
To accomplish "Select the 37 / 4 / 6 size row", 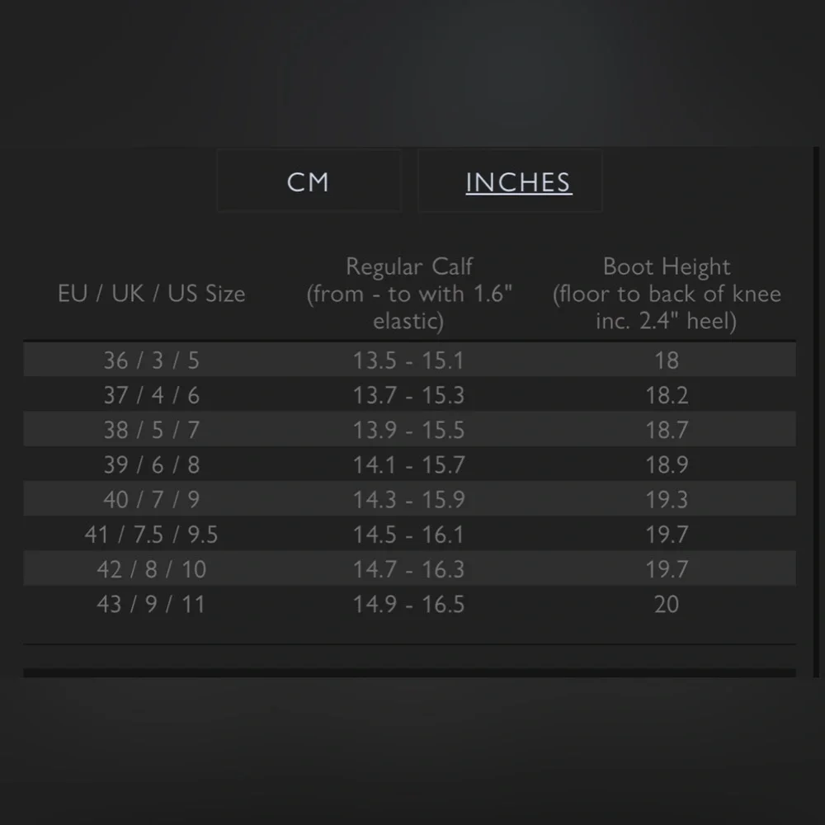I will [x=152, y=395].
